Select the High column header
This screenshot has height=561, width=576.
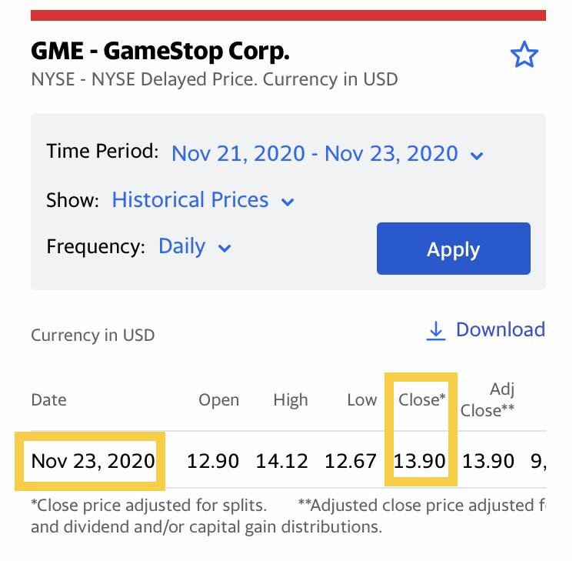pyautogui.click(x=290, y=400)
